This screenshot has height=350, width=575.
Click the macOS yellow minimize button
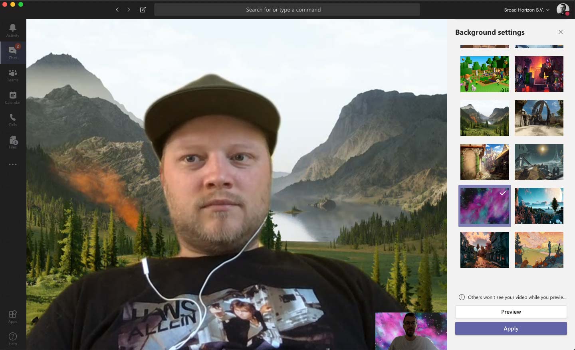coord(13,4)
